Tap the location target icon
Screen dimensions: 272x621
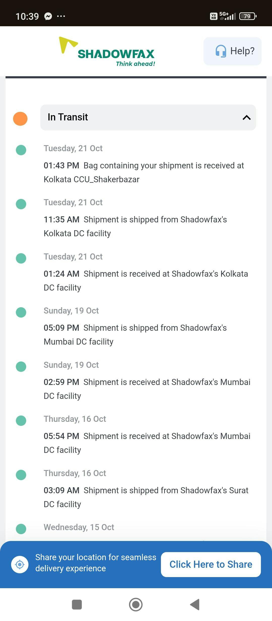coord(20,564)
